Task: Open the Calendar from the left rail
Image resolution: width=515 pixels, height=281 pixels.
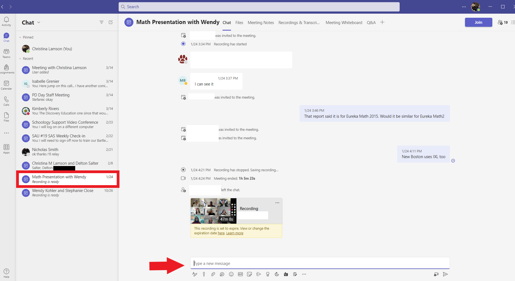Action: (6, 85)
